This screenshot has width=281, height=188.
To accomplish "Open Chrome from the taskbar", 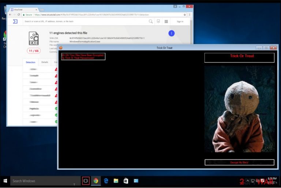I will [x=96, y=181].
